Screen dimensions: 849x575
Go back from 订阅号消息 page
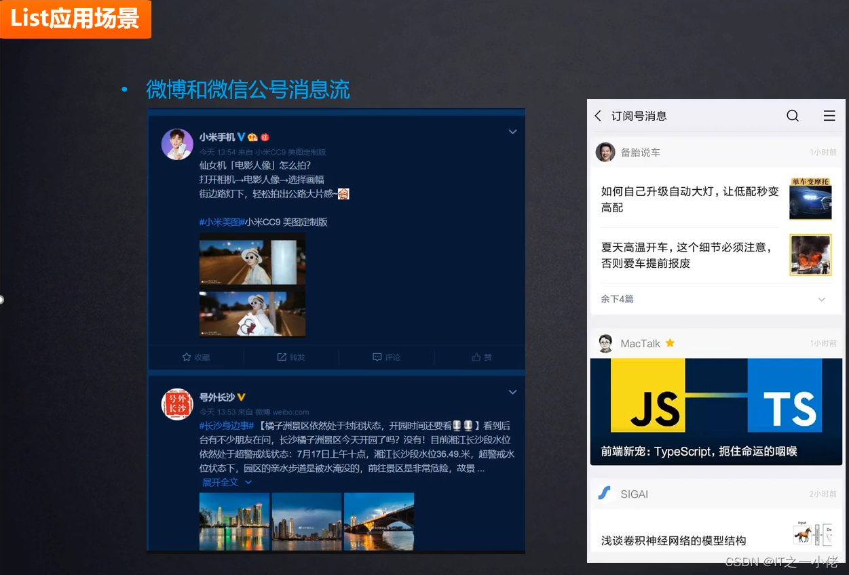(x=598, y=116)
